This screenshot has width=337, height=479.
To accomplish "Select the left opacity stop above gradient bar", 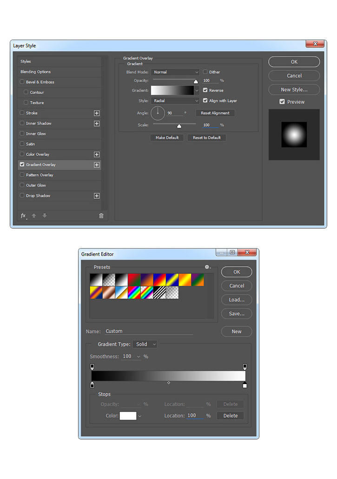I will click(92, 366).
